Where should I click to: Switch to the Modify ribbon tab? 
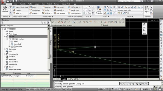point(30,4)
